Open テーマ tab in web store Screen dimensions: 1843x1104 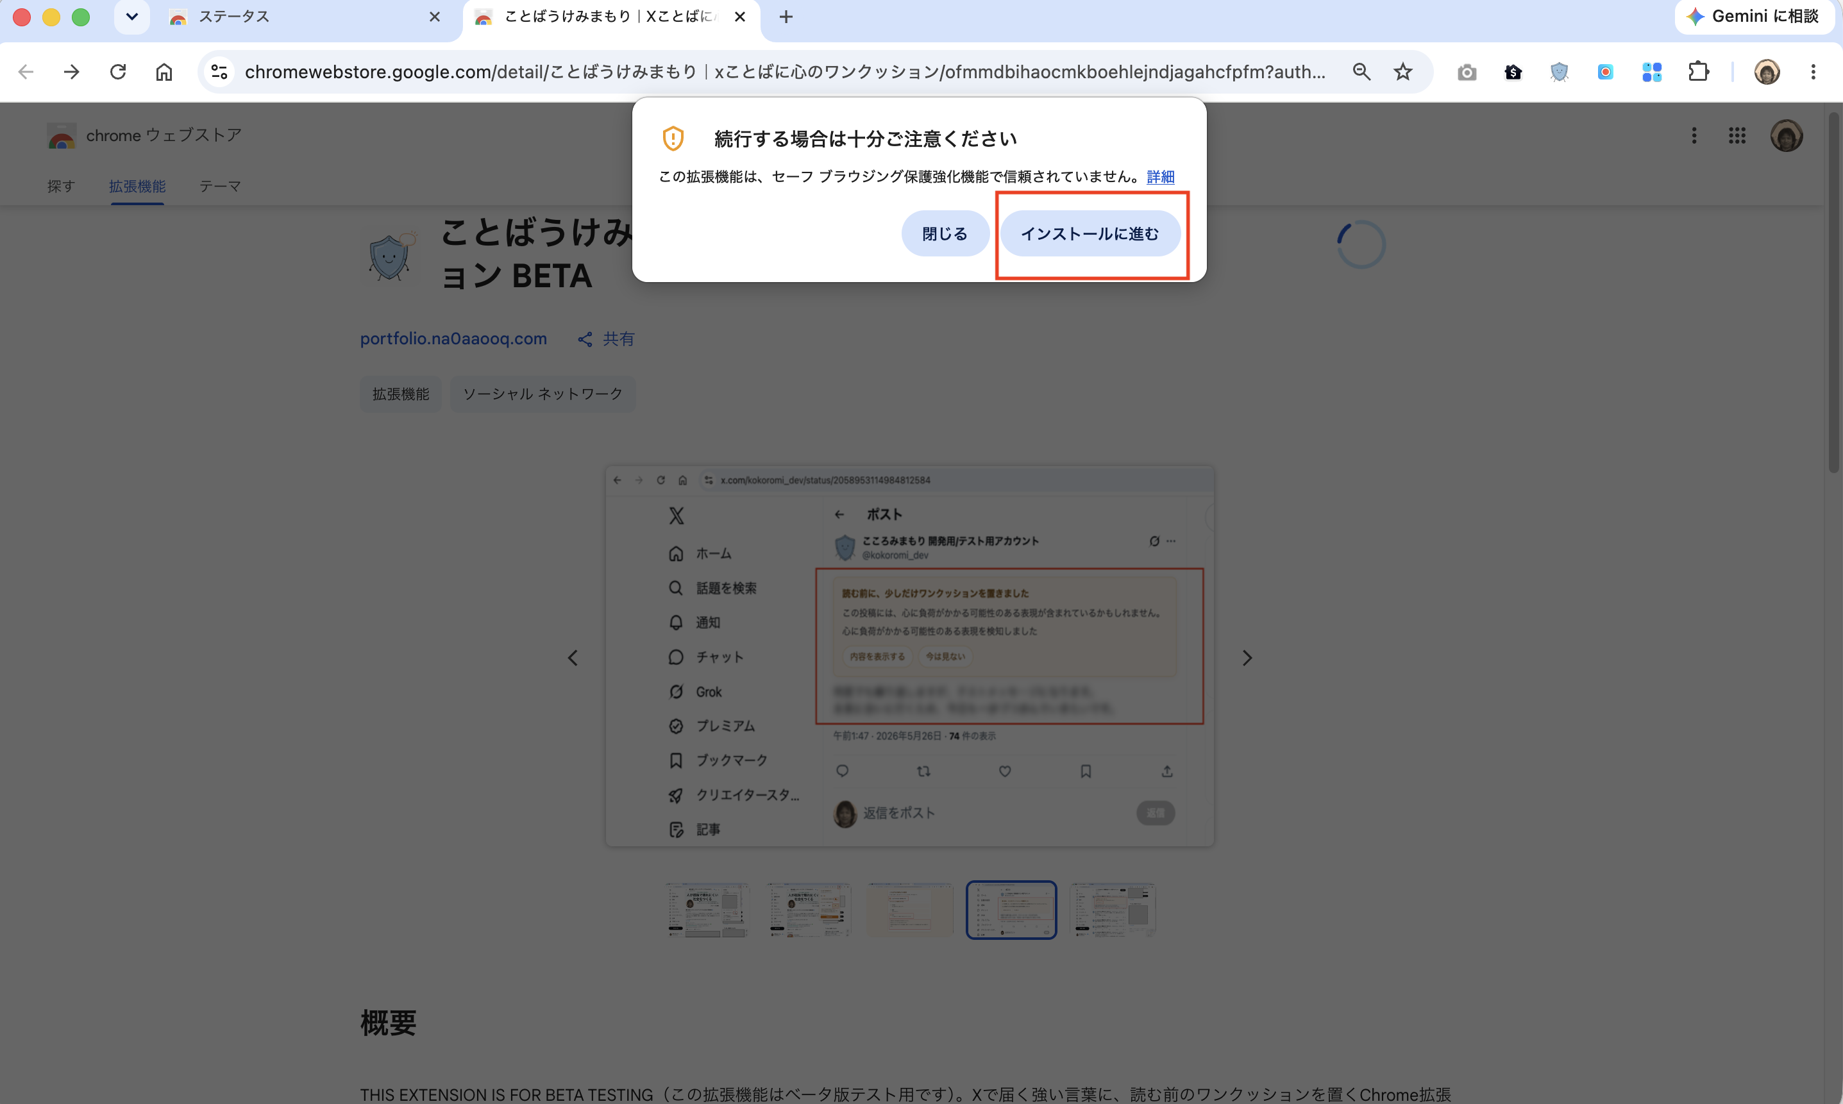220,186
